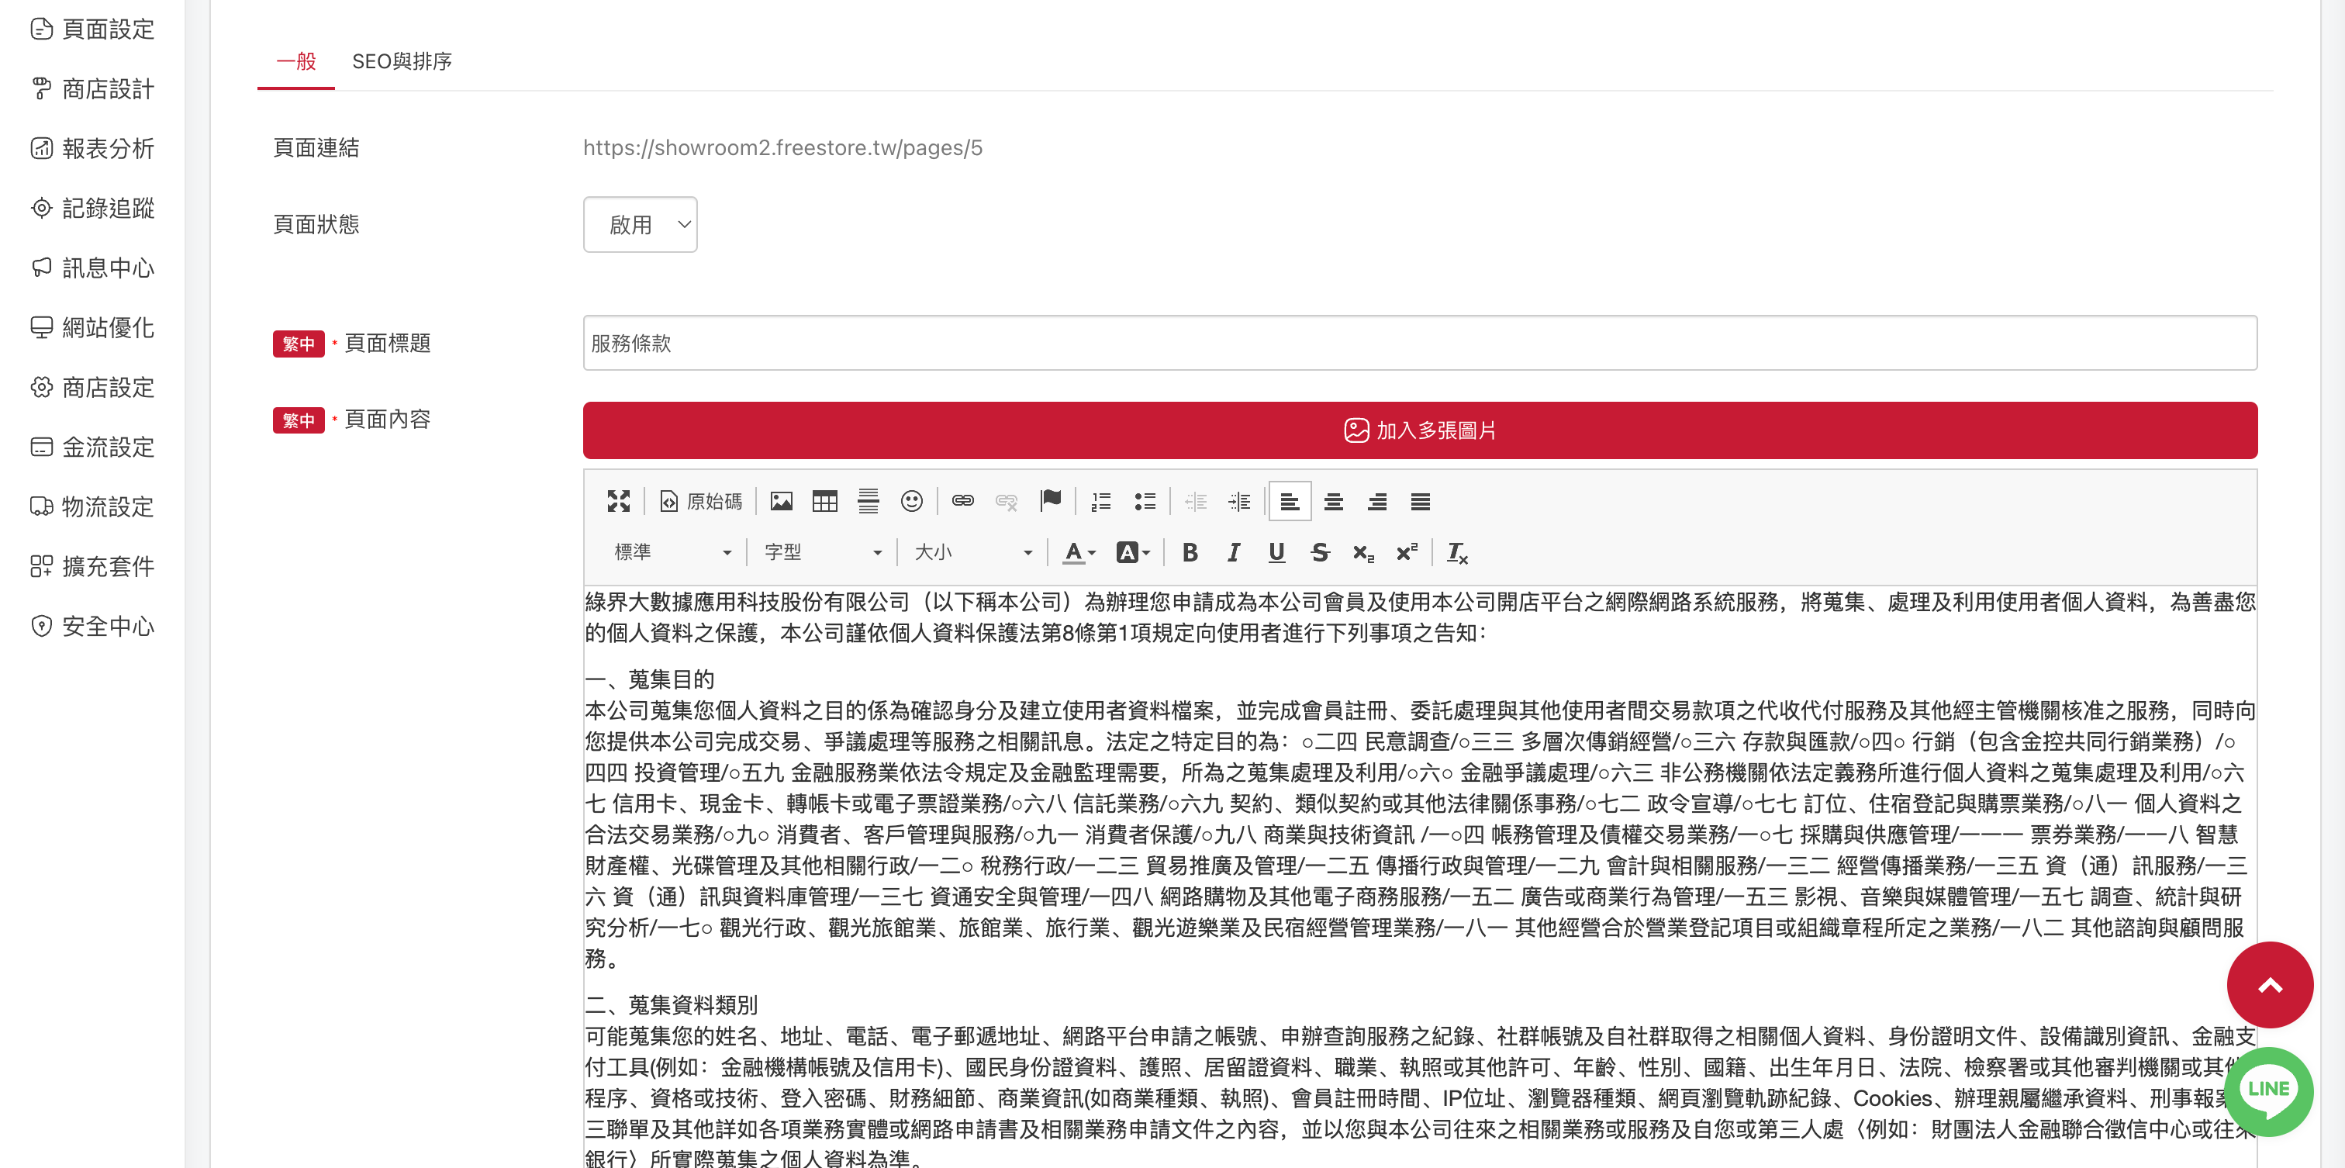Click the 加入多張圖片 button
The image size is (2345, 1168).
click(x=1420, y=430)
